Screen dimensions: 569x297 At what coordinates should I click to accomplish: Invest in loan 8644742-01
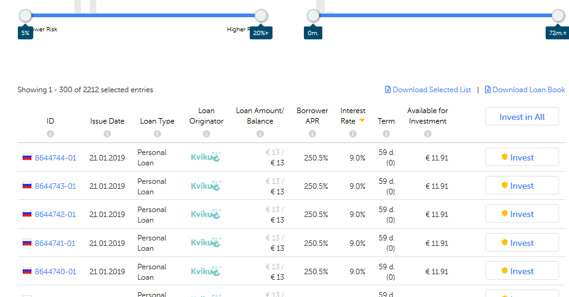pyautogui.click(x=522, y=214)
